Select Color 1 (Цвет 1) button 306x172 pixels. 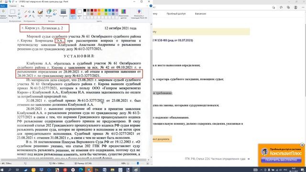pyautogui.click(x=73, y=14)
